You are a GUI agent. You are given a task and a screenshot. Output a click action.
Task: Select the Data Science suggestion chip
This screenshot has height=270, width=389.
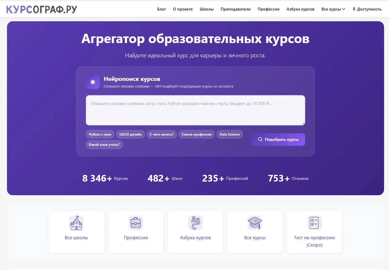(230, 134)
